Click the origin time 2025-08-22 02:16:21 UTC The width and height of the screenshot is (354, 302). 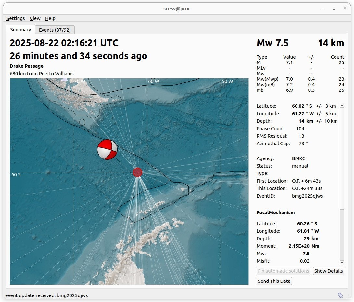[x=64, y=43]
